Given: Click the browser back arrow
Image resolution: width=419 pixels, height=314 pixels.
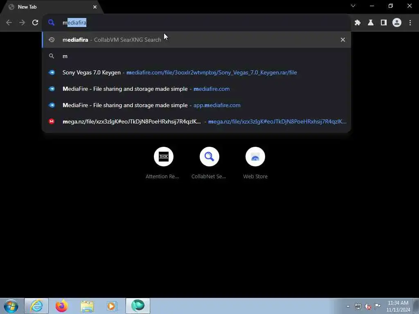Looking at the screenshot, I should click(x=9, y=23).
